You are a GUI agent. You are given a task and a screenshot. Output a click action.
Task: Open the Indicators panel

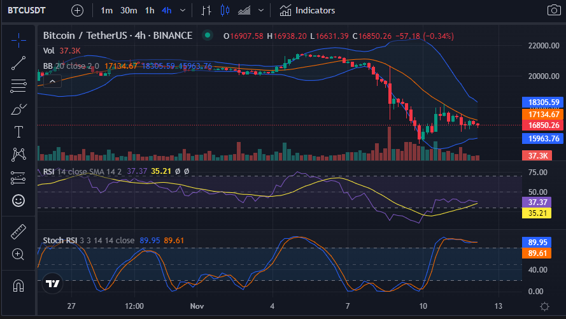[x=307, y=10]
